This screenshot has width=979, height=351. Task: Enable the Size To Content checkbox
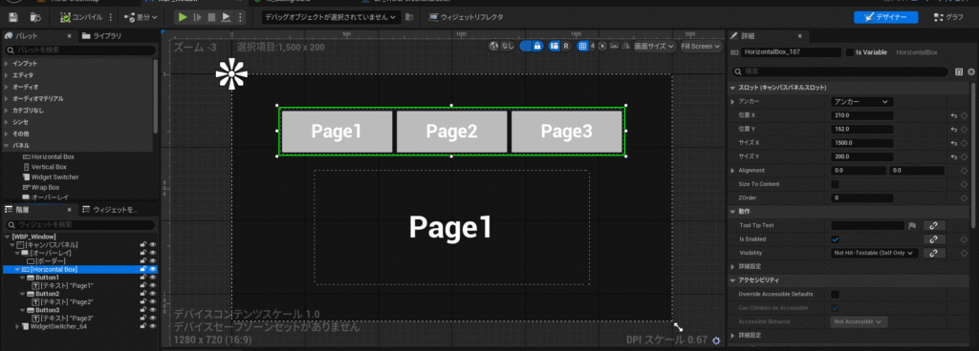(836, 184)
